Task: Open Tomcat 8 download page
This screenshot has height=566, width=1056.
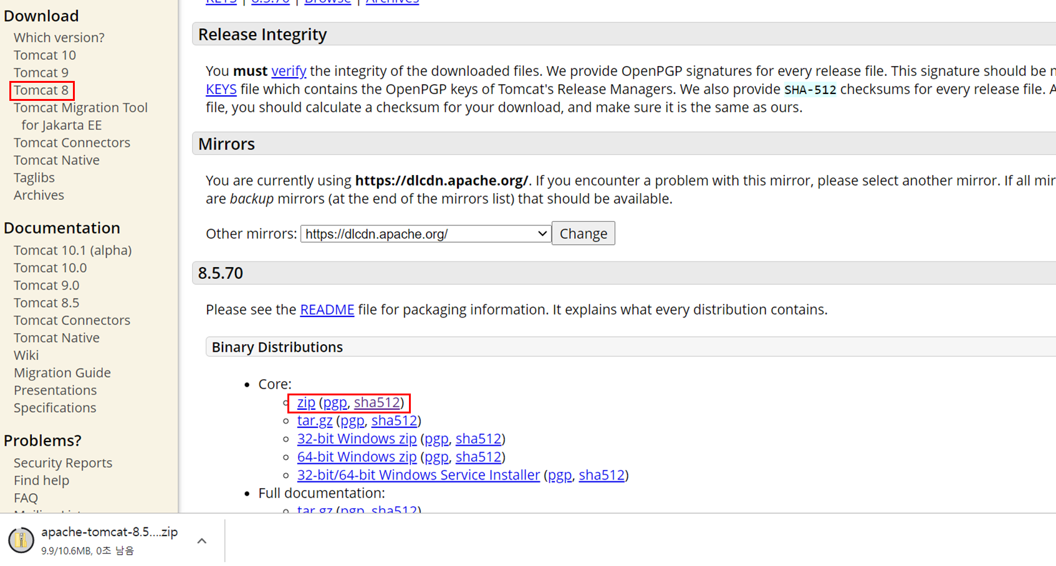Action: click(41, 90)
